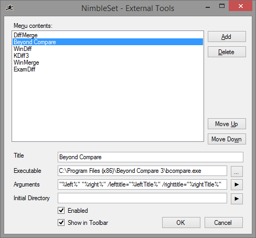The width and height of the screenshot is (256, 238).
Task: Toggle Show in Toolbar checkbox
Action: click(x=61, y=223)
